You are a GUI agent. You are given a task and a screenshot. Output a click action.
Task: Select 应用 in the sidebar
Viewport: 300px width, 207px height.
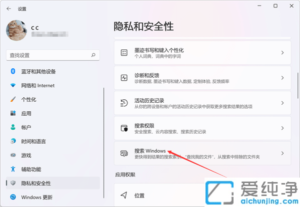[53, 113]
